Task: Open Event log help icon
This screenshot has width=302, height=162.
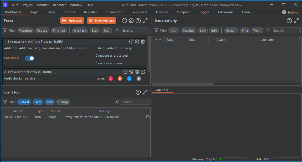Action: [x=138, y=92]
